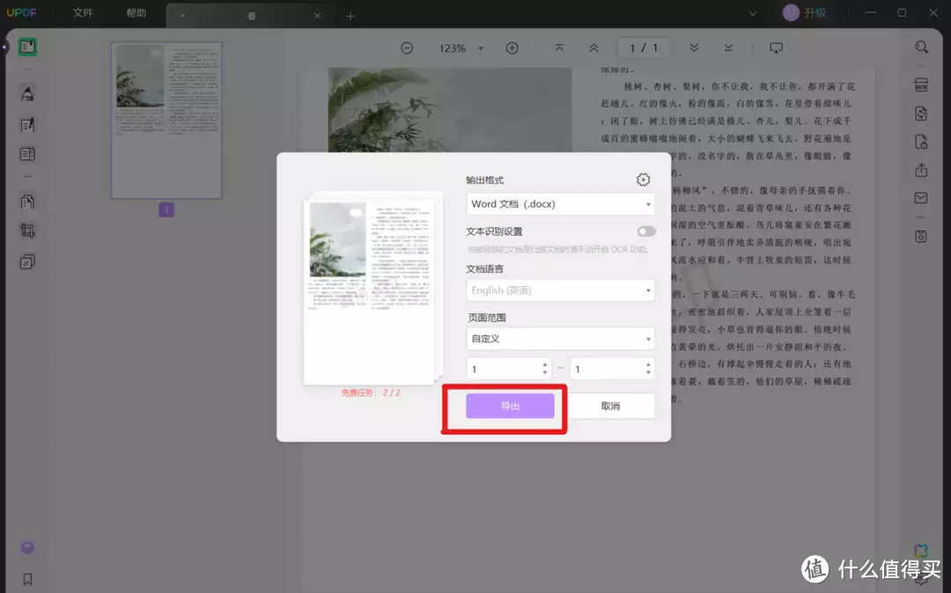Go to last page icon
The height and width of the screenshot is (593, 951).
point(728,48)
